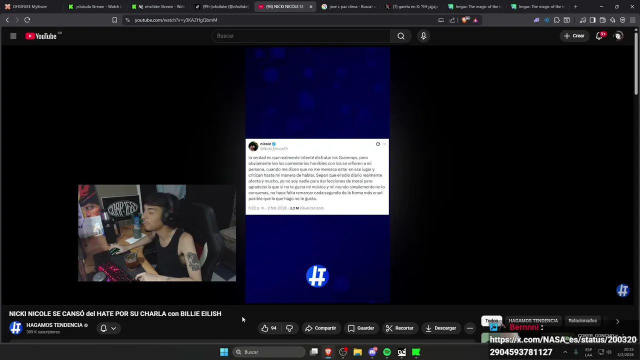640x360 pixels.
Task: Dislike the video with thumbs down
Action: tap(289, 328)
